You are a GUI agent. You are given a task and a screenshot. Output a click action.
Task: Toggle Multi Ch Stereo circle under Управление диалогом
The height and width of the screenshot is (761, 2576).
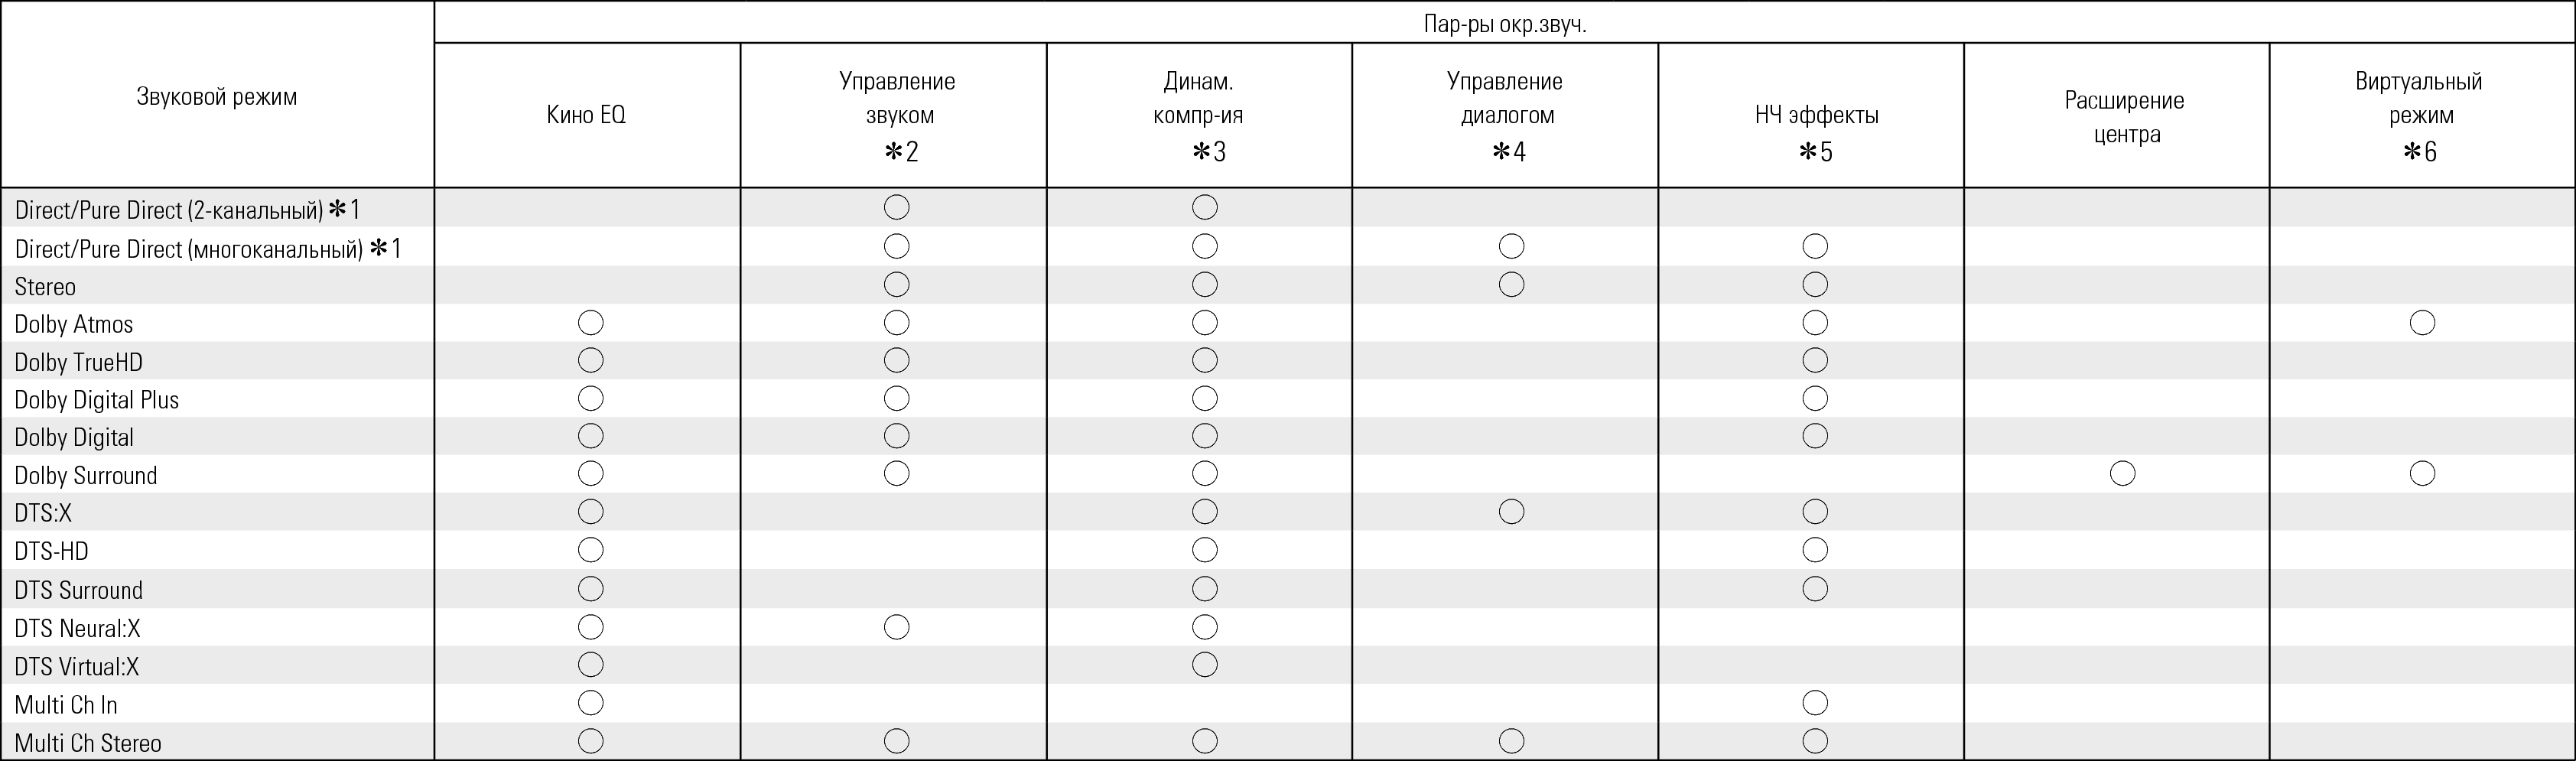point(1511,741)
